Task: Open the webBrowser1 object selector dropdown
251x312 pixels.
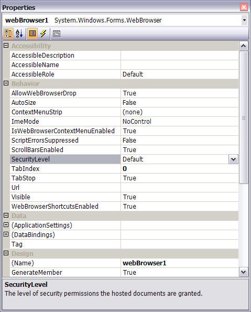Action: tap(244, 20)
